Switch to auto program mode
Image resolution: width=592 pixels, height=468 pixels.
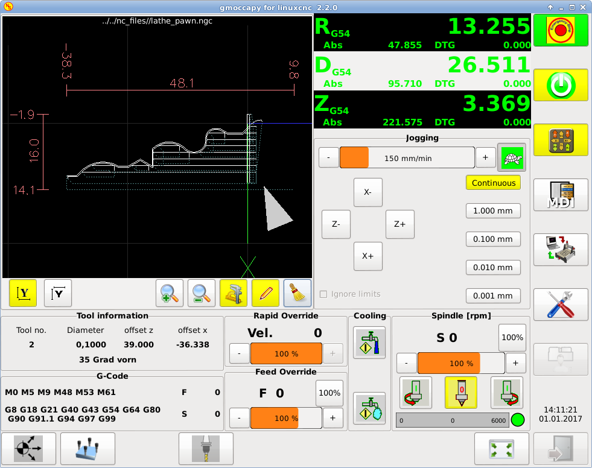(x=561, y=250)
